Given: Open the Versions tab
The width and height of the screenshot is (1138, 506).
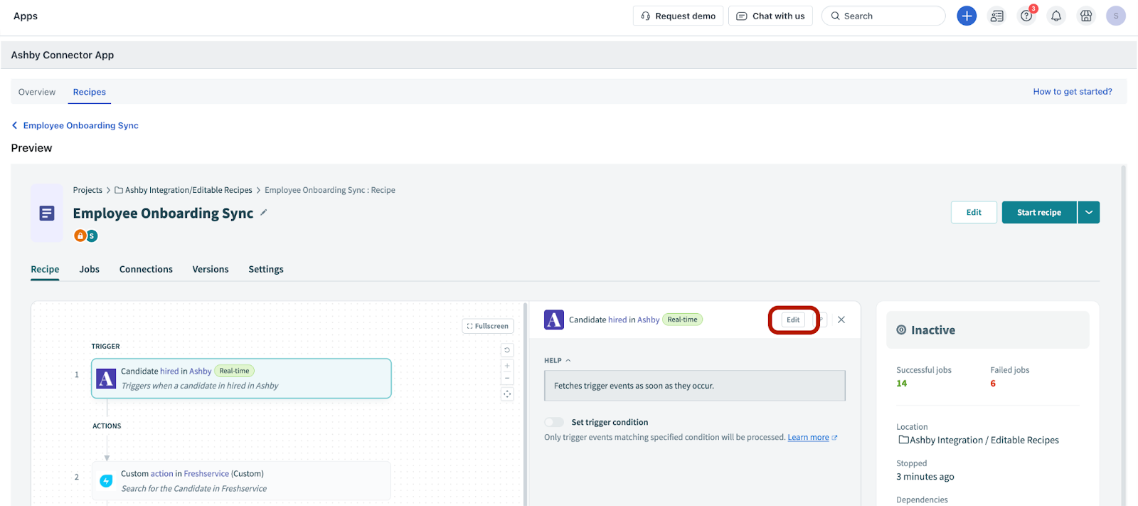Looking at the screenshot, I should pos(211,269).
